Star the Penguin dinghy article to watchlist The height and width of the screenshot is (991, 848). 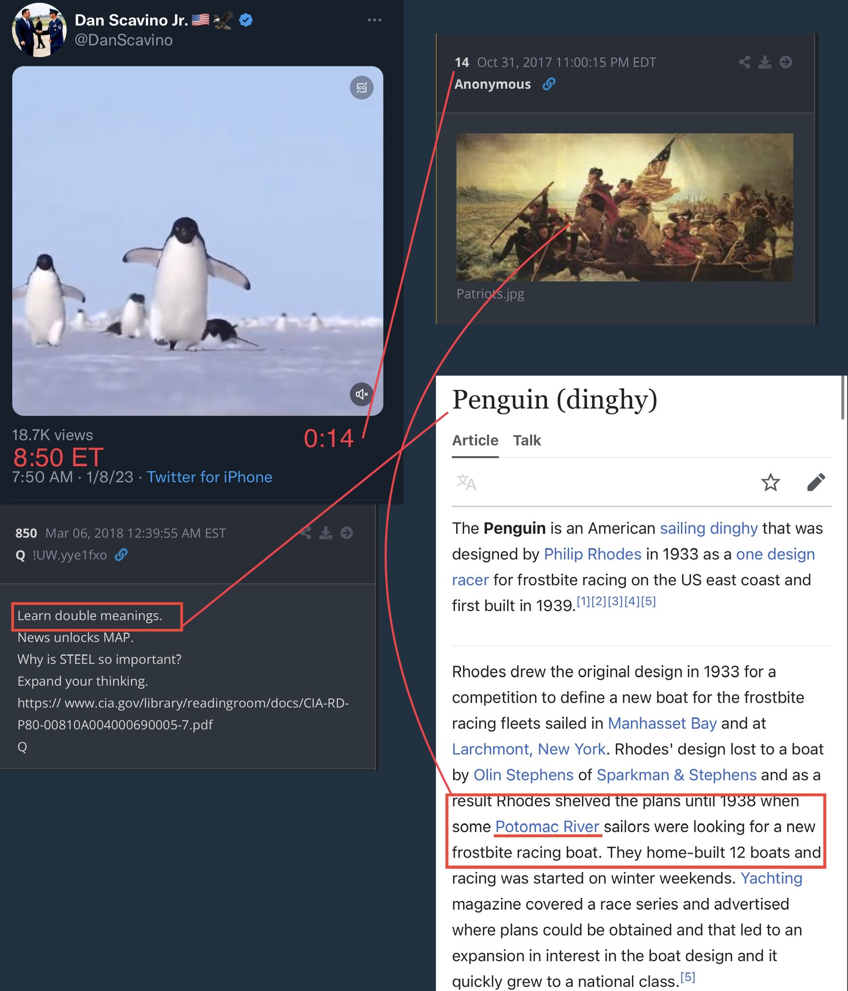[770, 483]
